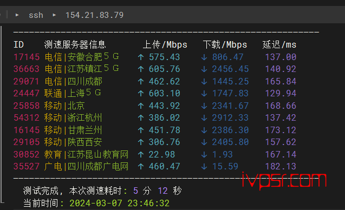
Task: Click download arrow next to 2456.45
Action: tap(204, 69)
